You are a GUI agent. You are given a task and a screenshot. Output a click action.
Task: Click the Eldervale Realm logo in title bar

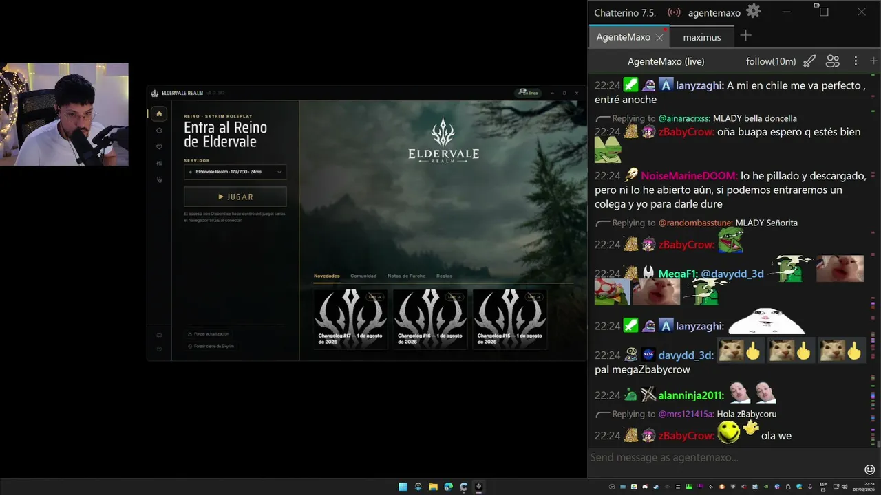[x=155, y=93]
